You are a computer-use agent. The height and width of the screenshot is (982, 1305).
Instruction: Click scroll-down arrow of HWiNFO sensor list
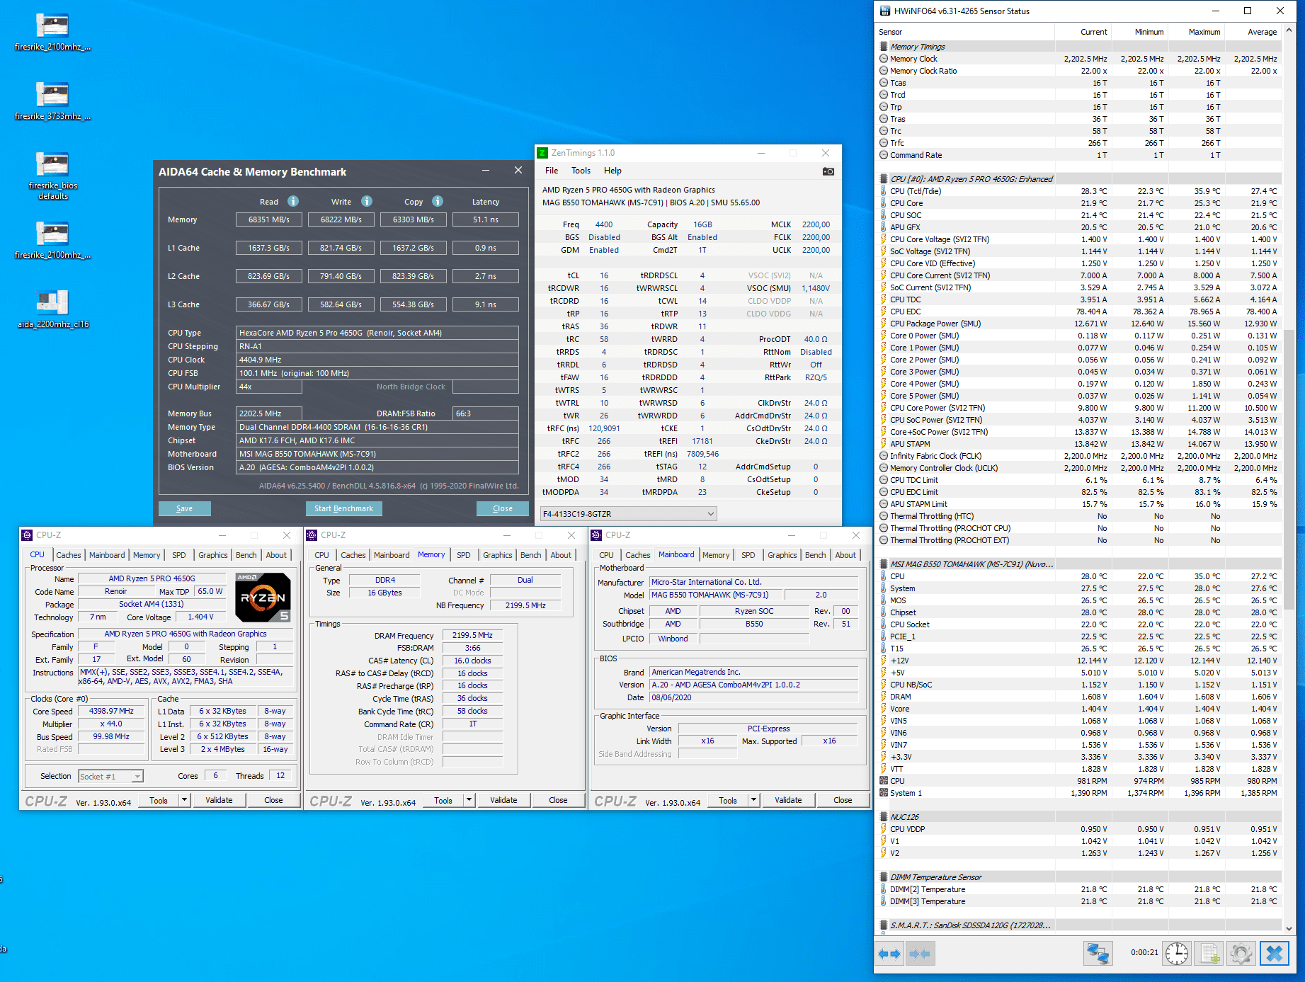[1289, 928]
